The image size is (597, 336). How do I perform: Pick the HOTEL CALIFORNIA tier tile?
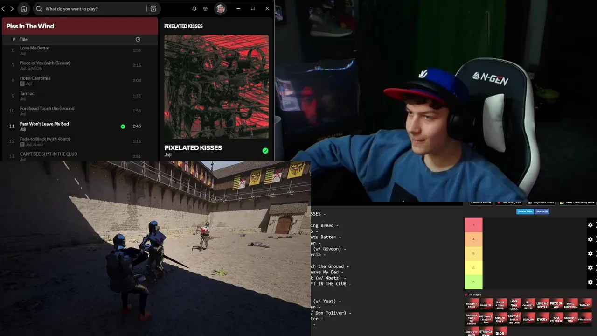tap(571, 304)
